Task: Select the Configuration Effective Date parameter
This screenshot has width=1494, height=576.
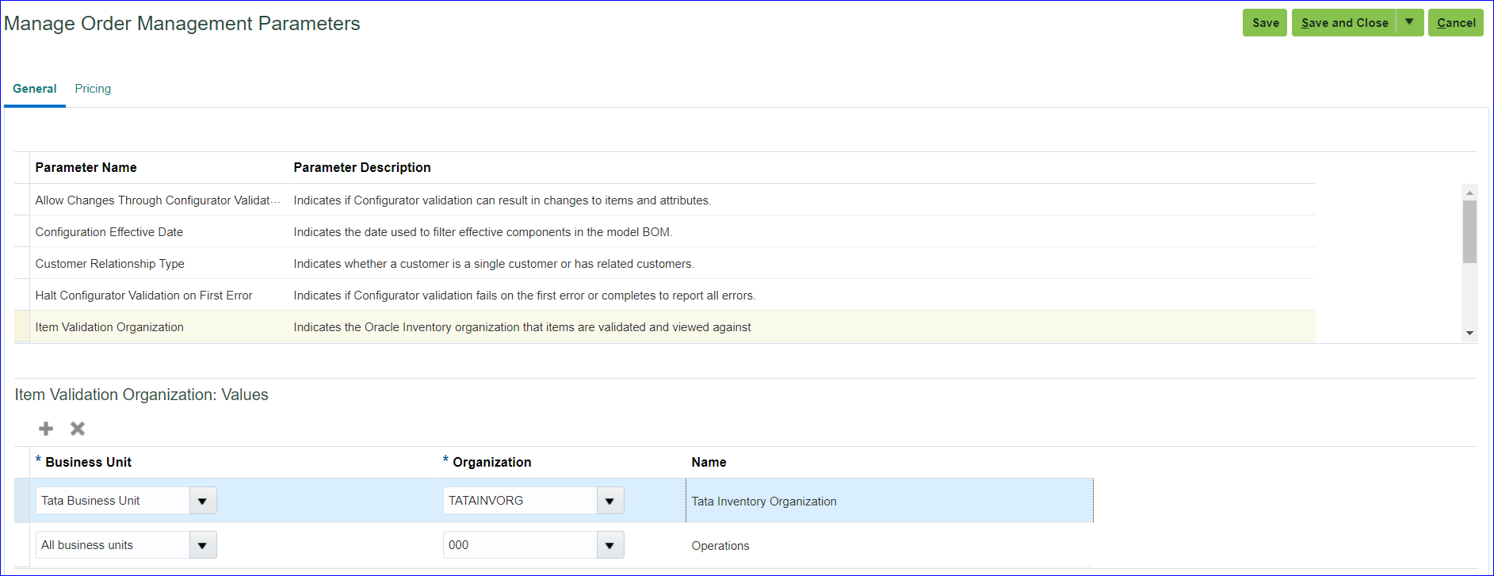Action: click(x=109, y=232)
